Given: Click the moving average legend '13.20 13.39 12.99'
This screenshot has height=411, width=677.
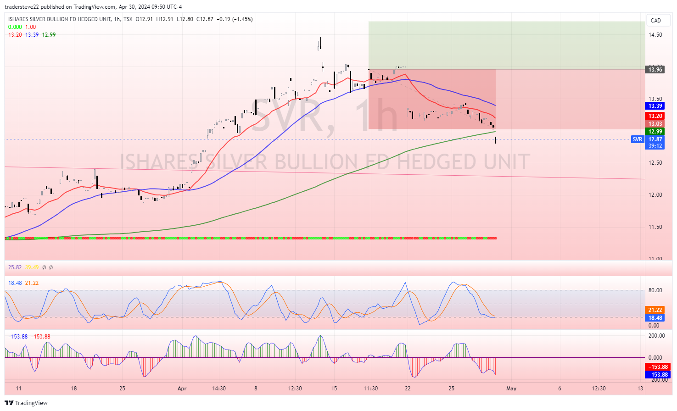Looking at the screenshot, I should pos(32,35).
